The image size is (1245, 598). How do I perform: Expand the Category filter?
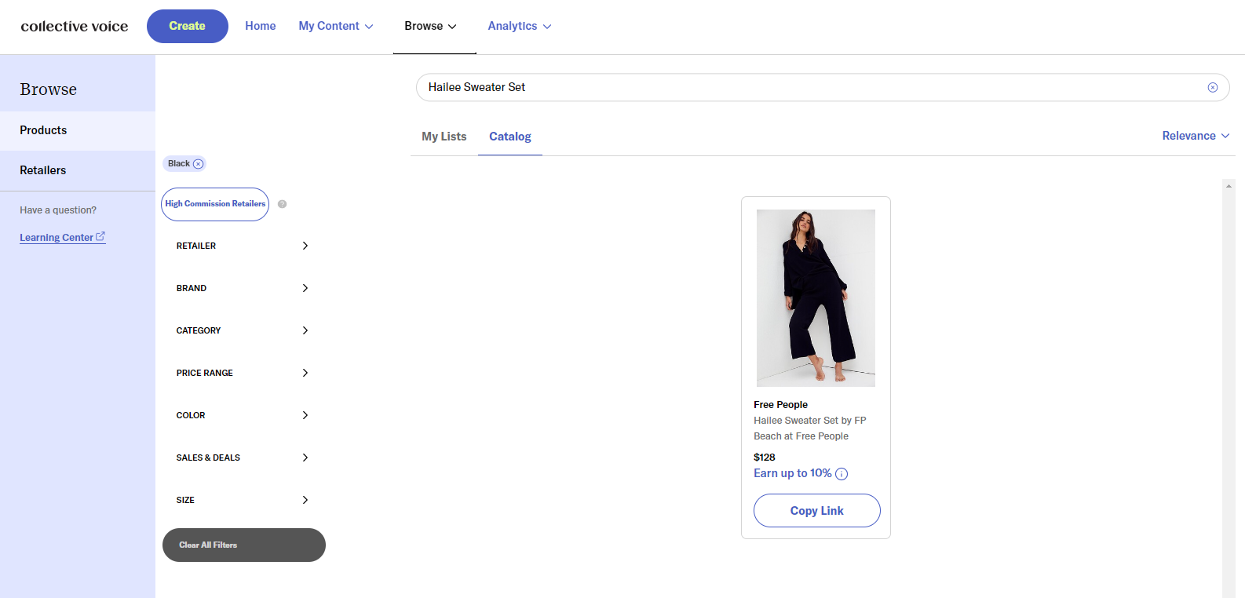(x=243, y=330)
